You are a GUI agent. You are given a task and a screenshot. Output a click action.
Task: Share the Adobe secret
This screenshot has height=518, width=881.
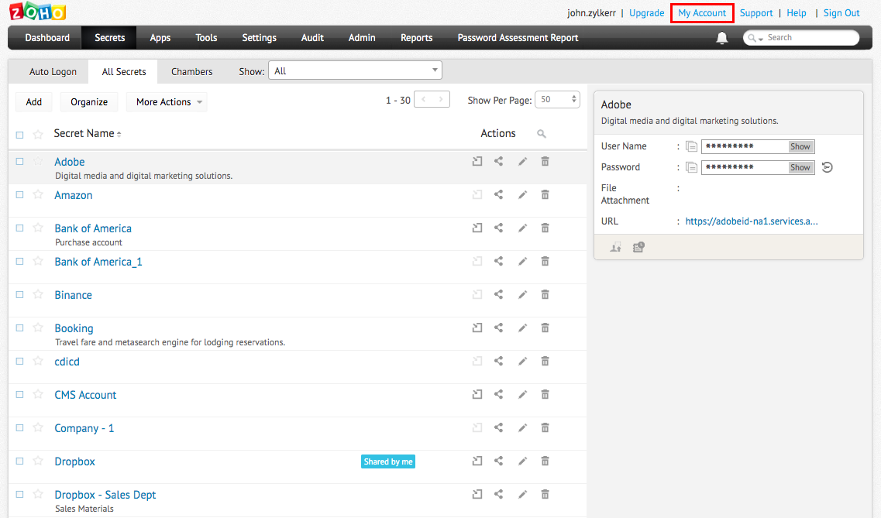(498, 162)
